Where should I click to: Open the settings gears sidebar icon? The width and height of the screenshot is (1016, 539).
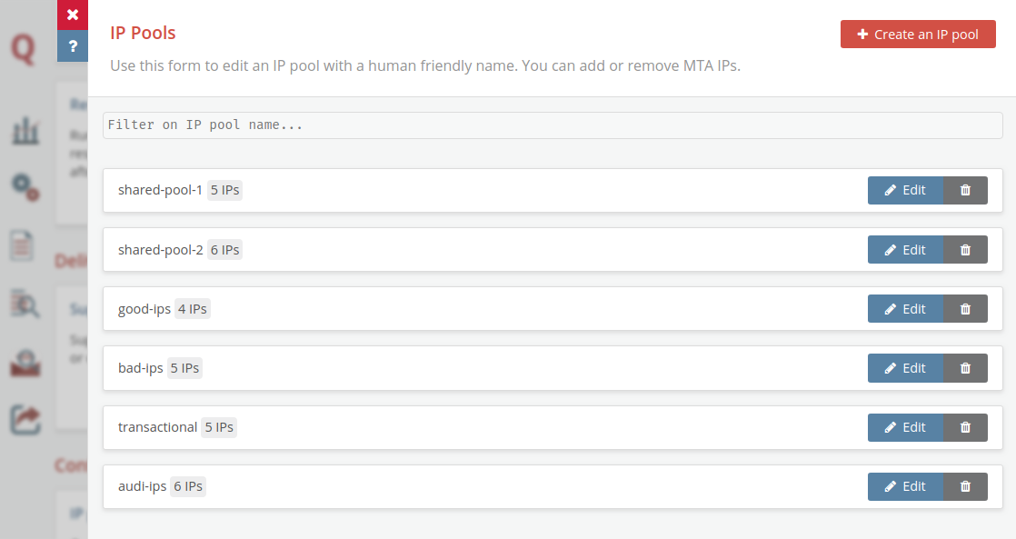click(x=25, y=188)
